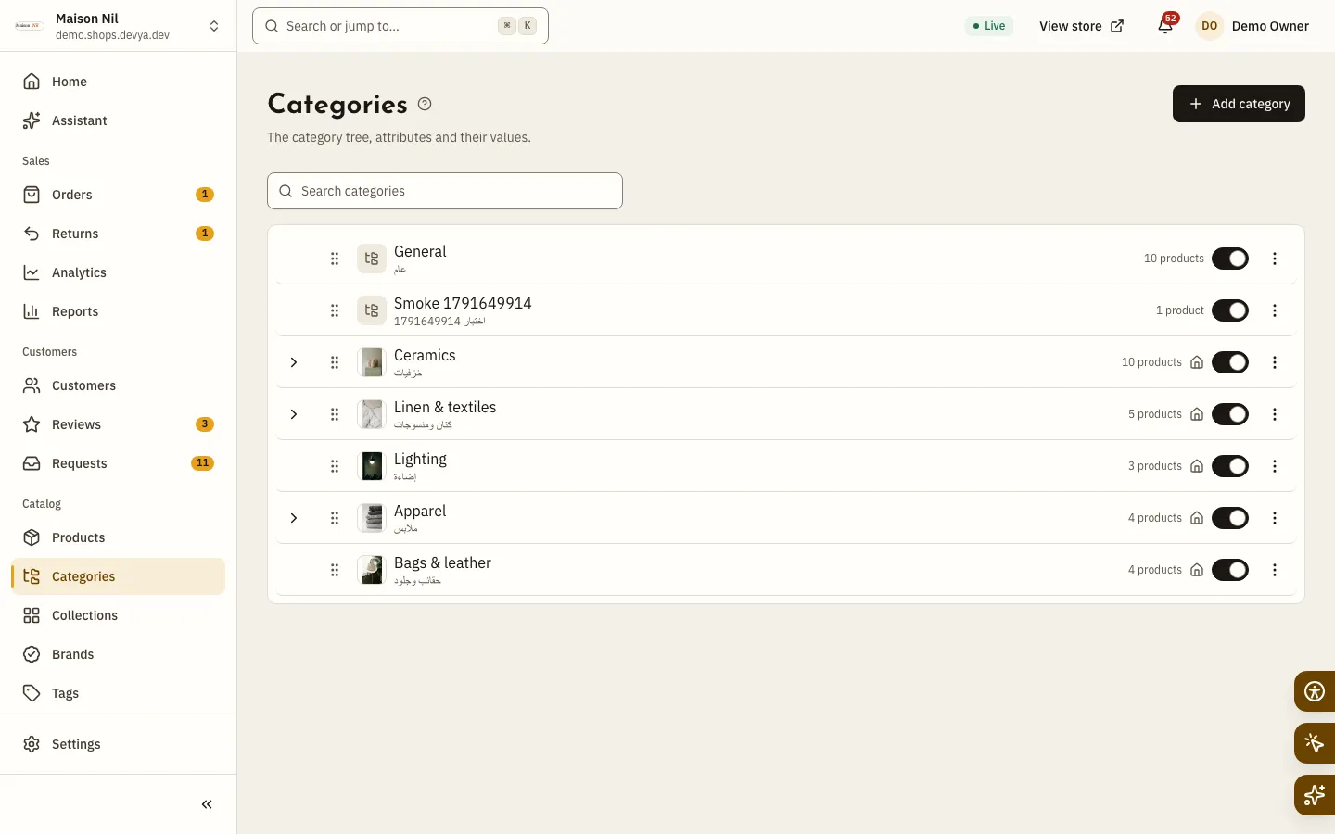Go to Products in sidebar
This screenshot has width=1335, height=834.
pyautogui.click(x=118, y=537)
